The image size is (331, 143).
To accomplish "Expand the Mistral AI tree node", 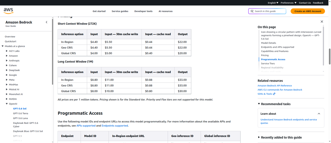I will click(7, 89).
